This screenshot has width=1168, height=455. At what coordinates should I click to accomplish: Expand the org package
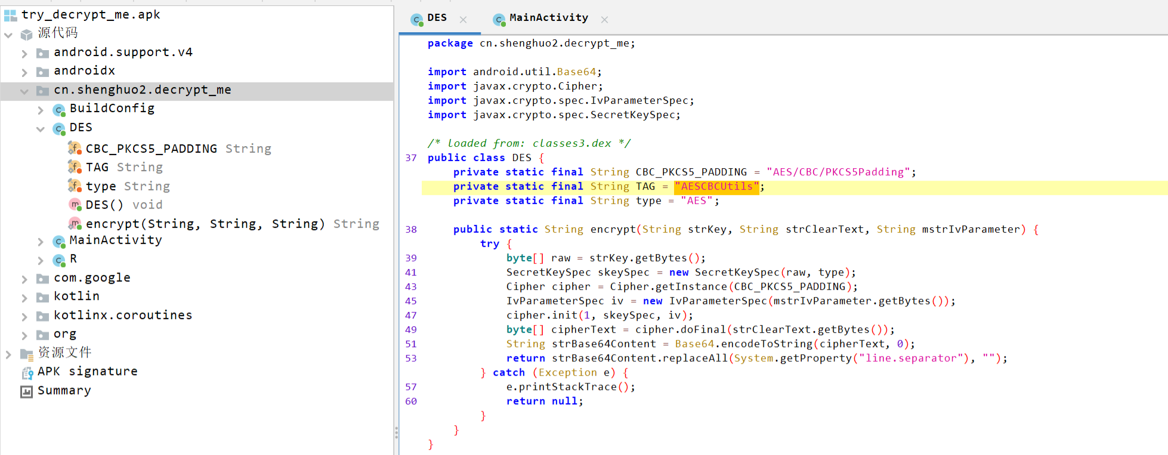point(24,336)
